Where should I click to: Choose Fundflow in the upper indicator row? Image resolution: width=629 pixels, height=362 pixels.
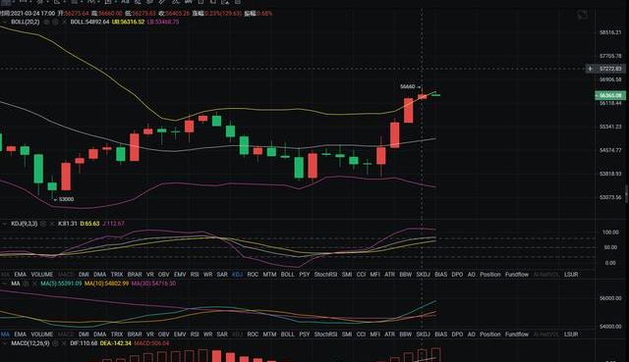click(x=517, y=275)
